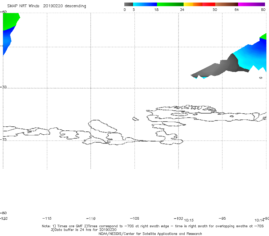Viewport: 269px width, 236px height.
Task: Click the small isolated island outline near -105 longitude
Action: pos(135,119)
